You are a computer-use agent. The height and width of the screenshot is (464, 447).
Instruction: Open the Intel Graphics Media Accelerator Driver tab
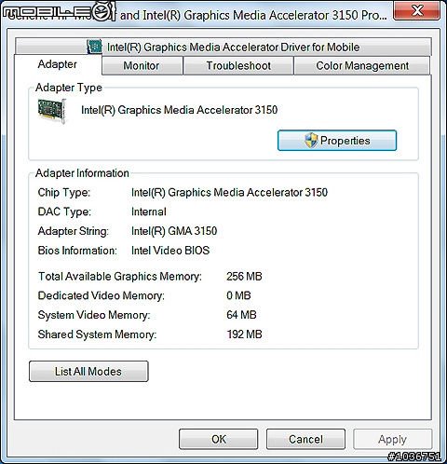pyautogui.click(x=223, y=47)
